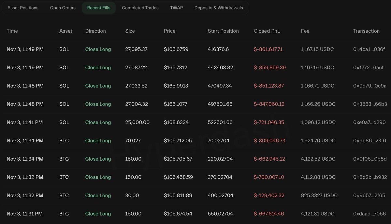Viewport: 391px width, 224px height.
Task: Select the Recent Fills tab
Action: (x=99, y=8)
